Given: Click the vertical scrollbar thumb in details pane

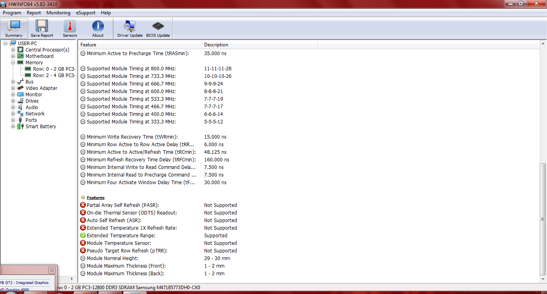Looking at the screenshot, I should pyautogui.click(x=543, y=219).
